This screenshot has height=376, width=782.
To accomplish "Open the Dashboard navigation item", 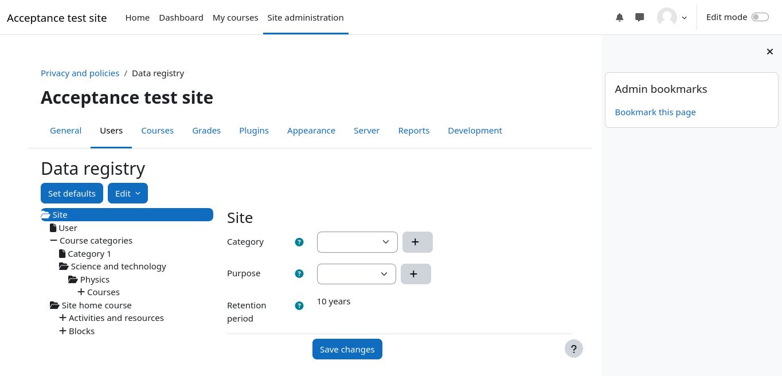I will [x=181, y=17].
